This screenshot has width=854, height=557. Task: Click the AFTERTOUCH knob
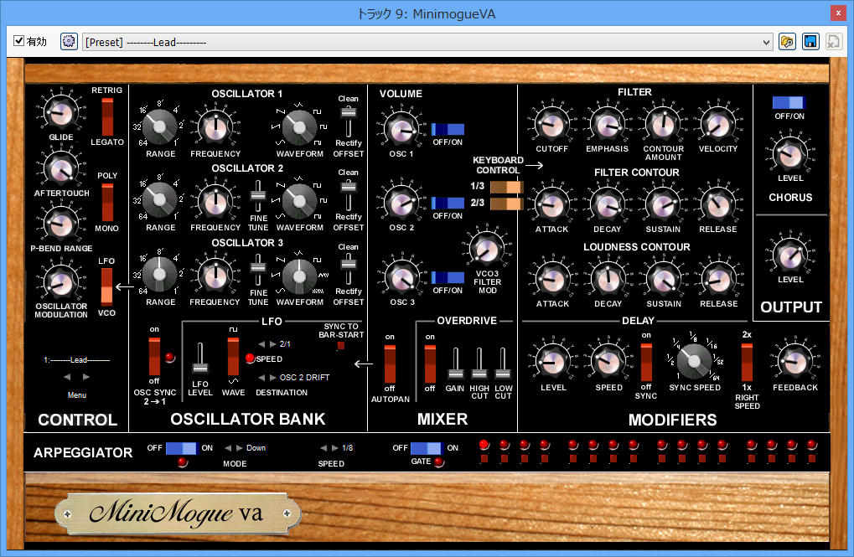coord(61,169)
